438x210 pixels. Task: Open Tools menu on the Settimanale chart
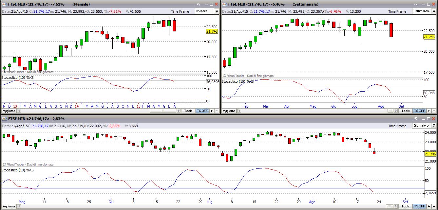[x=406, y=111]
